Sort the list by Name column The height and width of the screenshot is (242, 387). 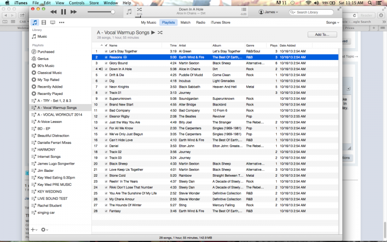click(135, 45)
